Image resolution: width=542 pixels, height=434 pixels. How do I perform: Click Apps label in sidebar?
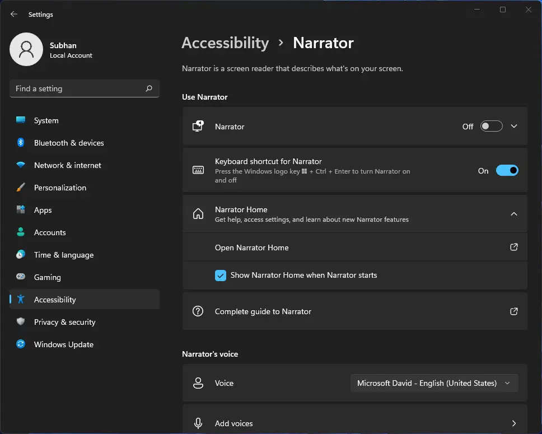[43, 210]
